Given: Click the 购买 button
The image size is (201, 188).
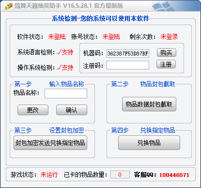Looking at the screenshot, I should point(166,53).
